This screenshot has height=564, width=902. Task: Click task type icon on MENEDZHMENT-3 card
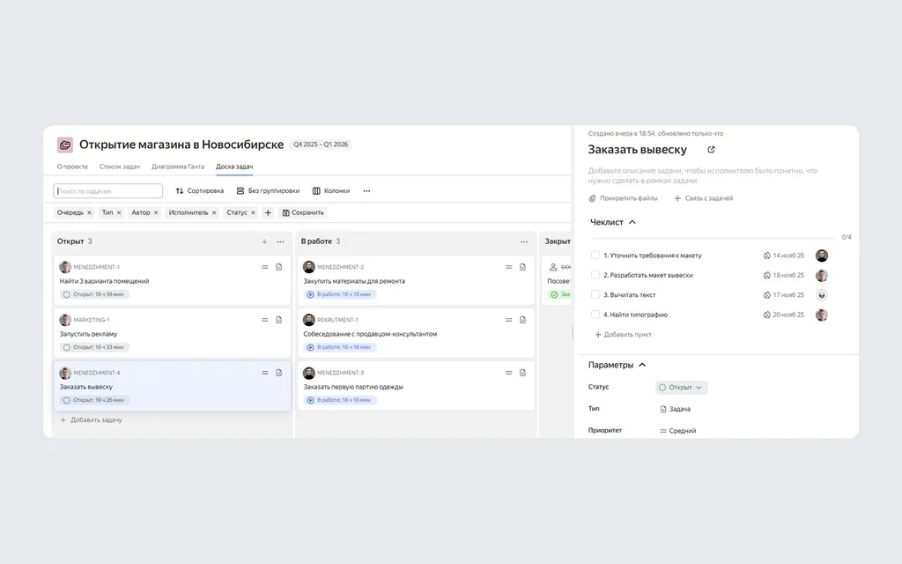click(523, 373)
